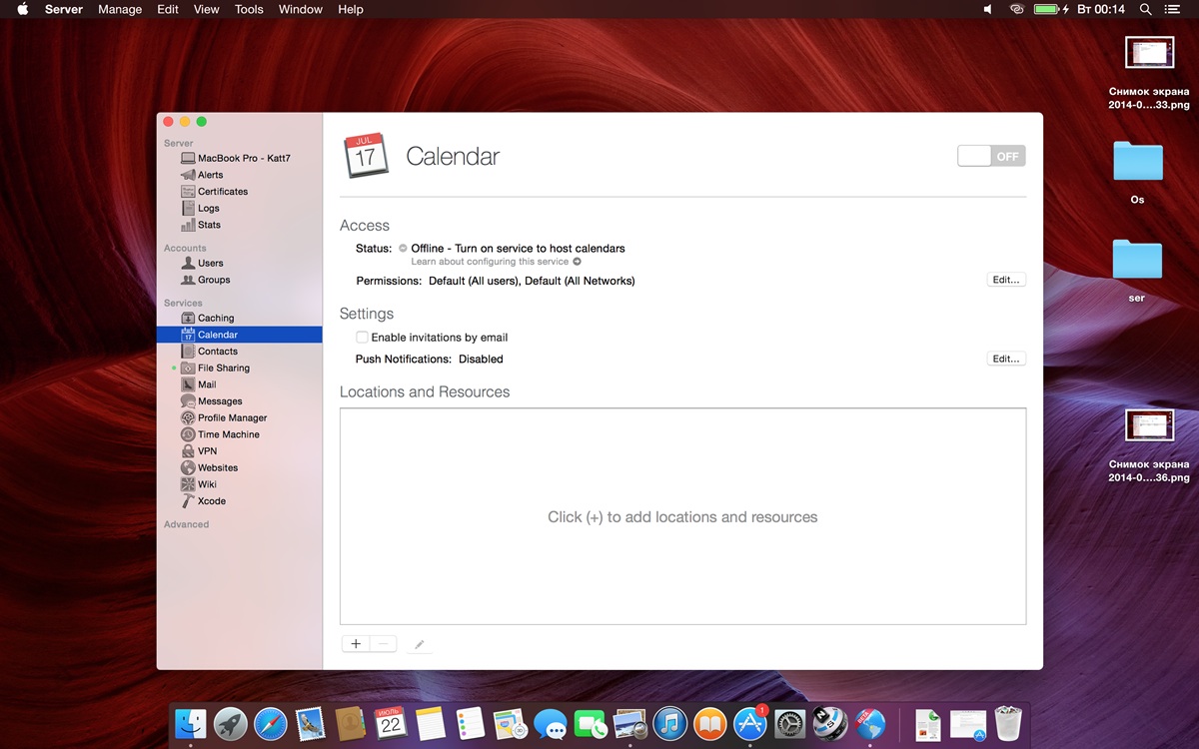1199x749 pixels.
Task: Open the Manage menu
Action: pyautogui.click(x=120, y=9)
